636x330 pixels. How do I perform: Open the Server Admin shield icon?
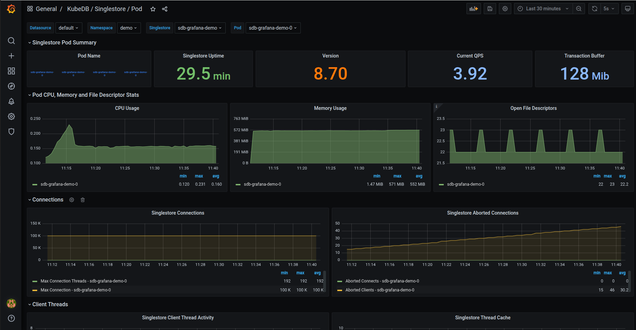point(11,132)
